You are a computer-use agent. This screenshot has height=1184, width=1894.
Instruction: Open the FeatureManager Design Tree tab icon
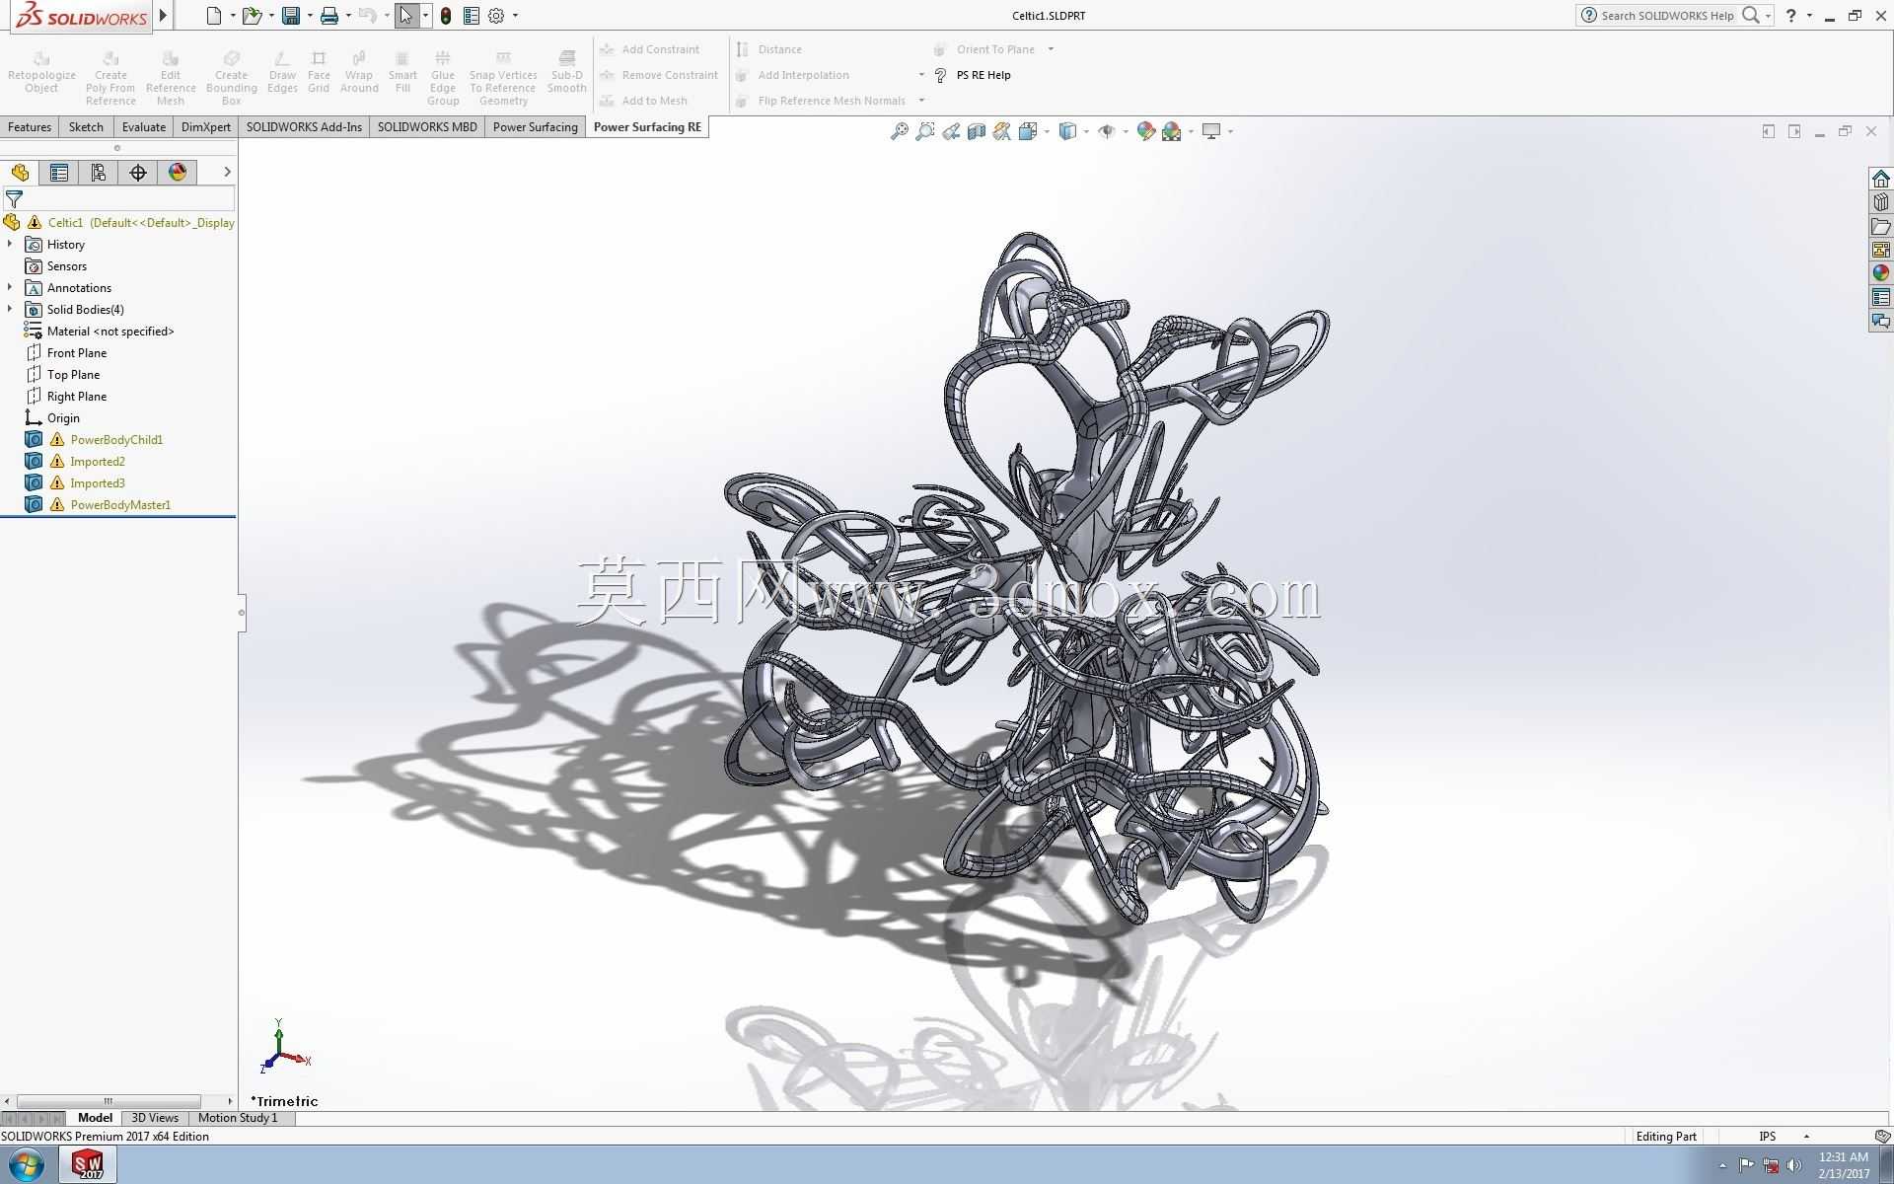point(20,173)
